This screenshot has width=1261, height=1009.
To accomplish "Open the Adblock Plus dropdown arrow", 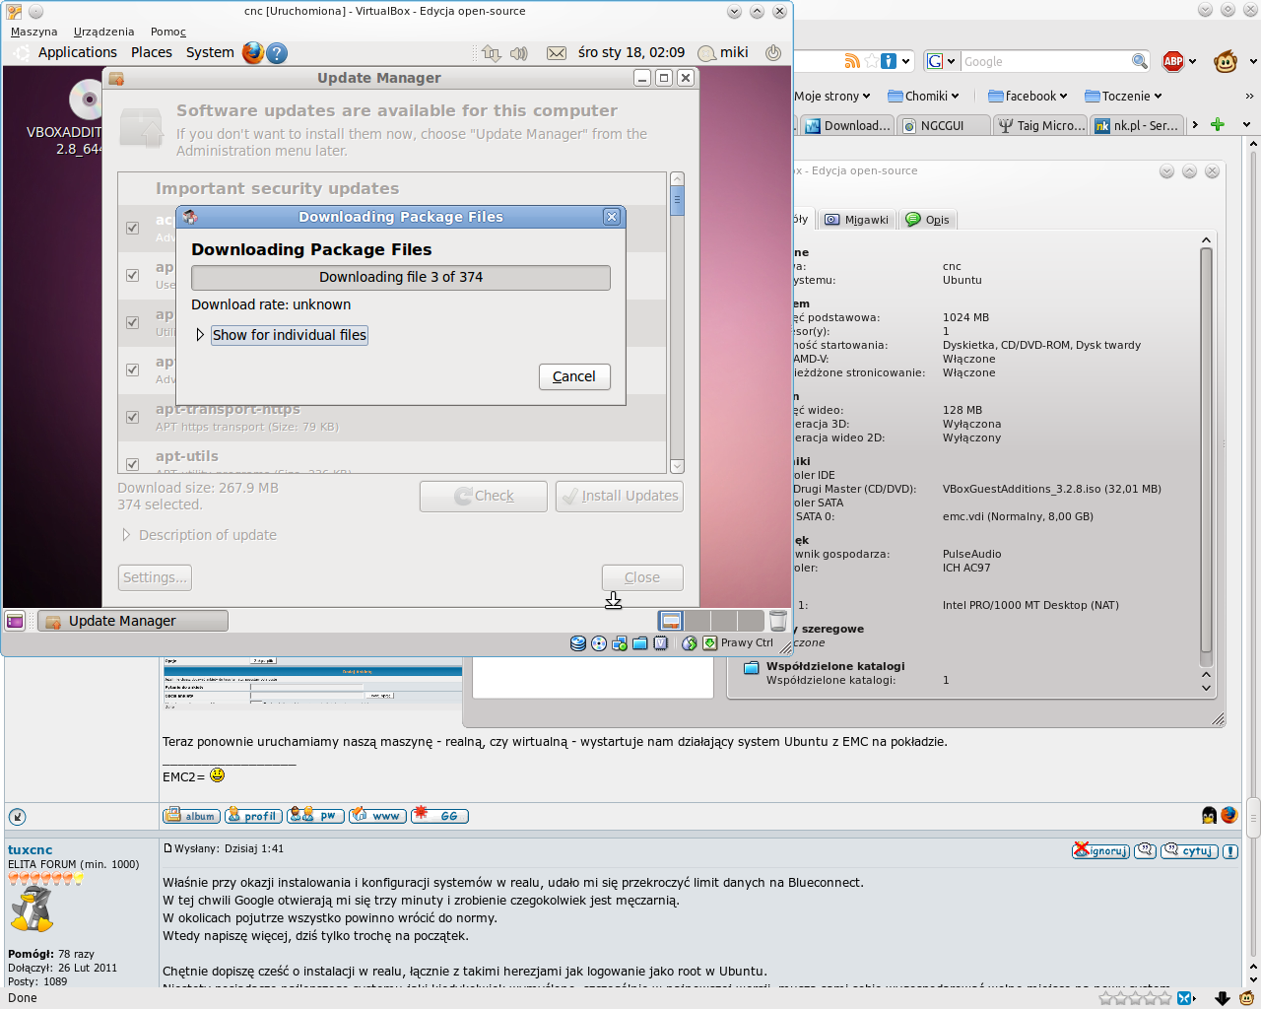I will [x=1192, y=62].
